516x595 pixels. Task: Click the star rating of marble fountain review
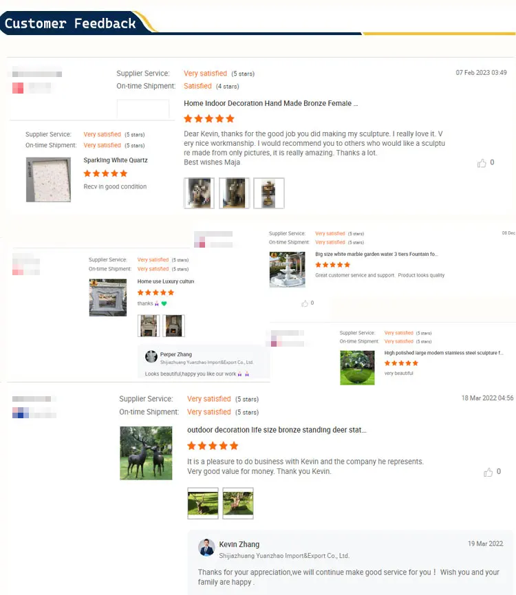pyautogui.click(x=333, y=265)
